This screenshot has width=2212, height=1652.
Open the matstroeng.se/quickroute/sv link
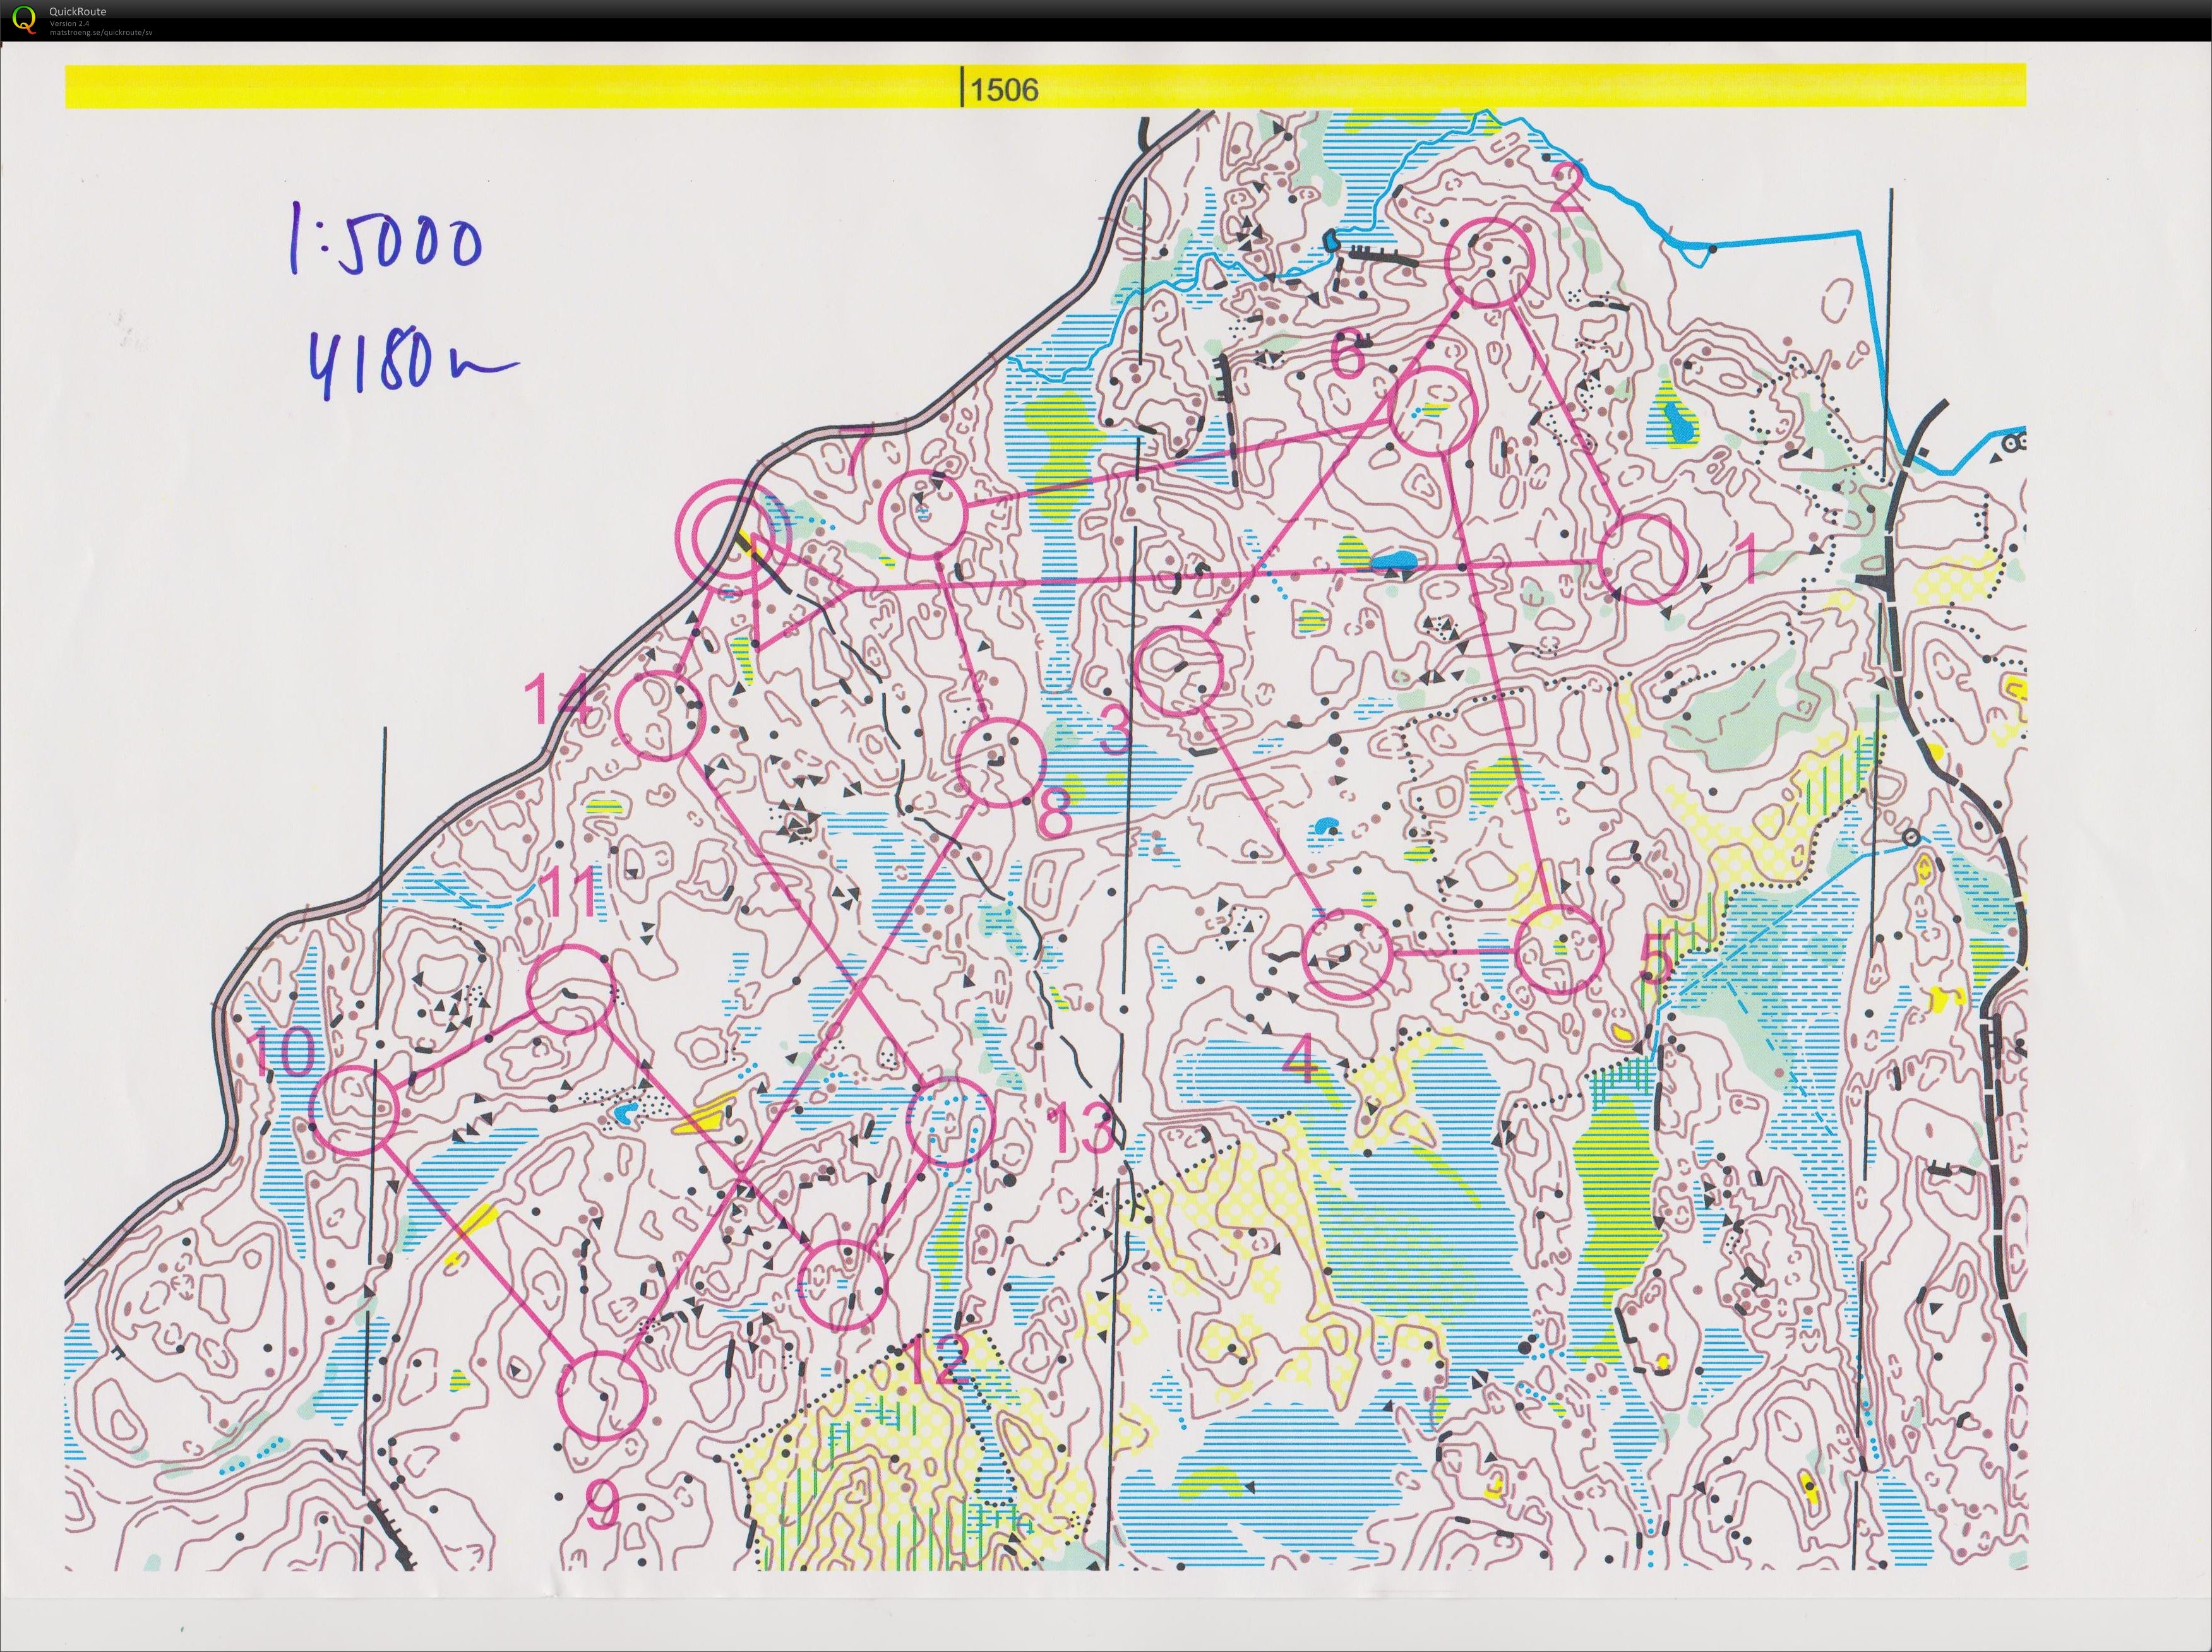[101, 32]
